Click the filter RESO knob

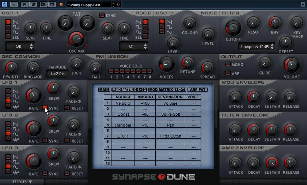pyautogui.click(x=253, y=23)
